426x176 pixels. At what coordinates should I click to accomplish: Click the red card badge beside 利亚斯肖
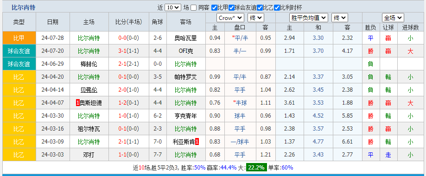pyautogui.click(x=197, y=142)
